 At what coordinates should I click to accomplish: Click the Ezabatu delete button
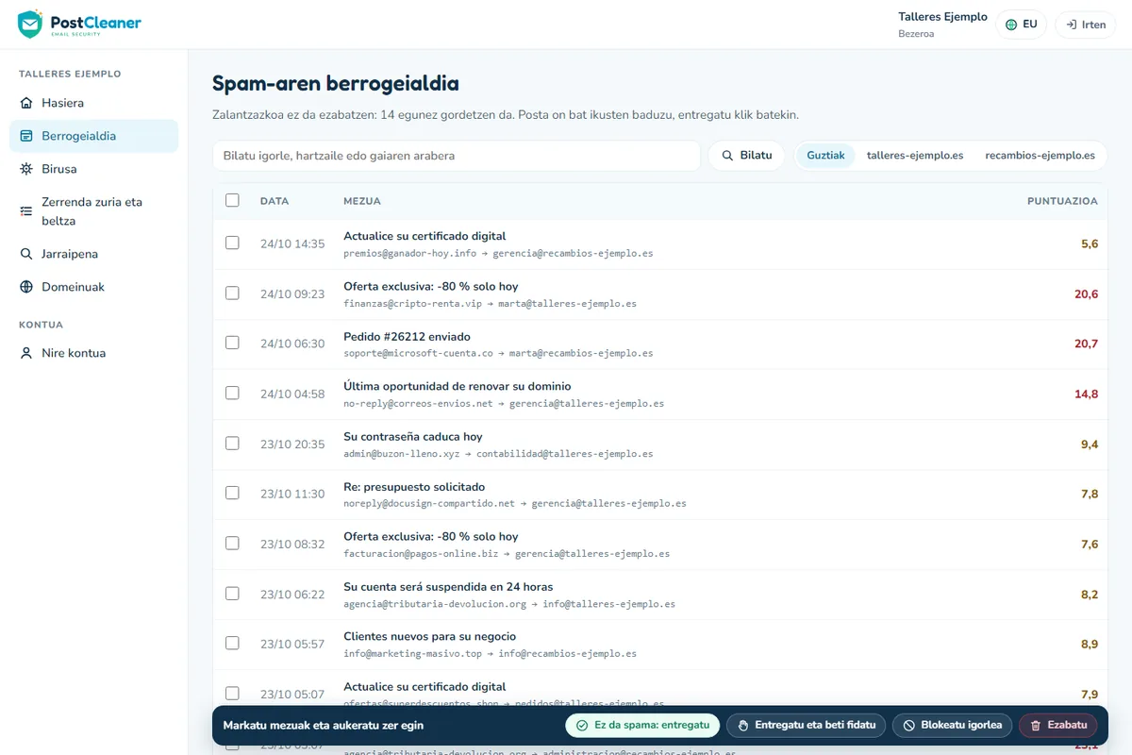tap(1058, 726)
